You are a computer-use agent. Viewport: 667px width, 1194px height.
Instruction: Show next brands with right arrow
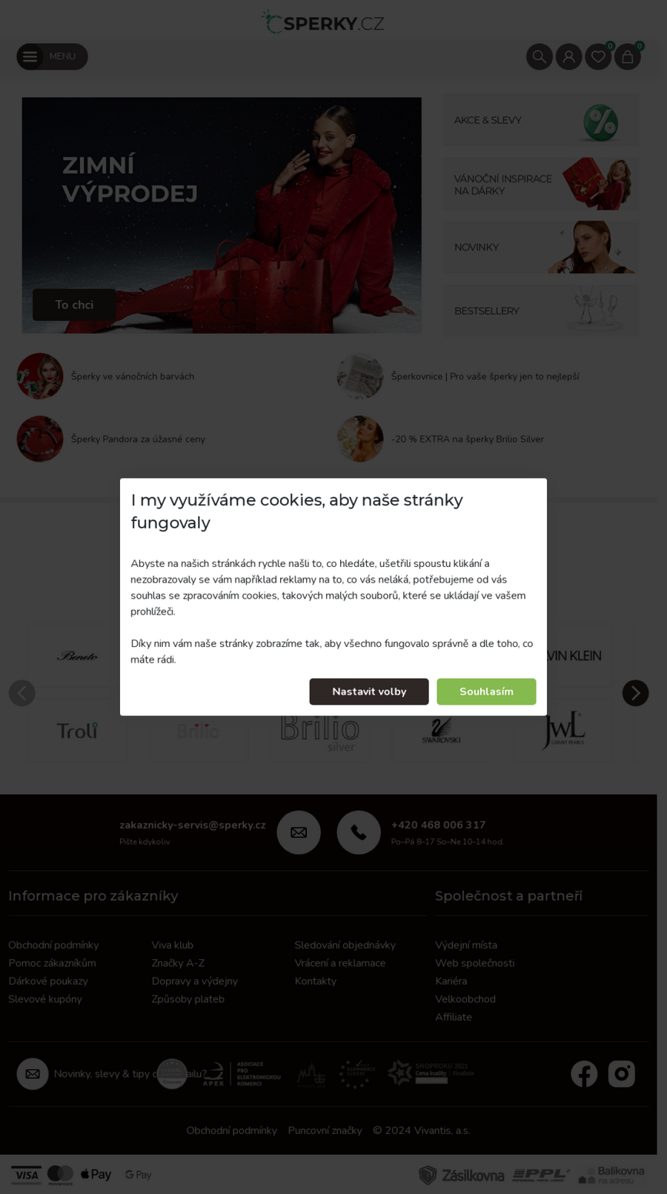pos(635,693)
